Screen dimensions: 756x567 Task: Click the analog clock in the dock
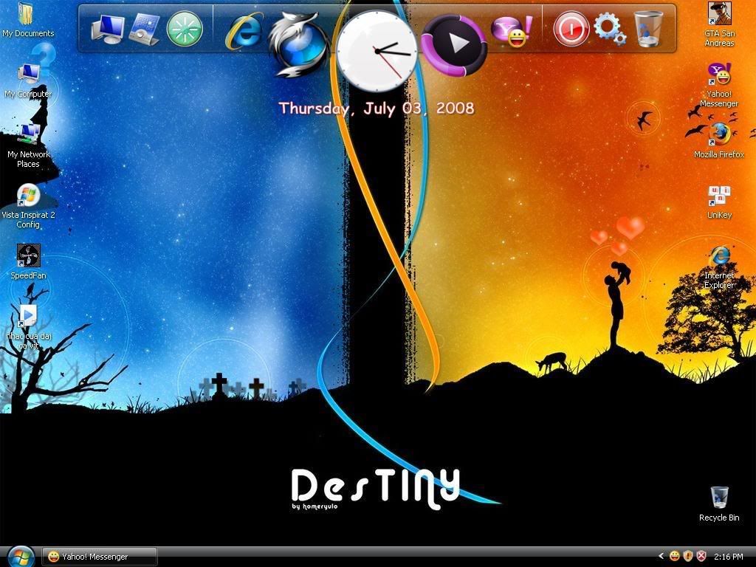click(377, 51)
